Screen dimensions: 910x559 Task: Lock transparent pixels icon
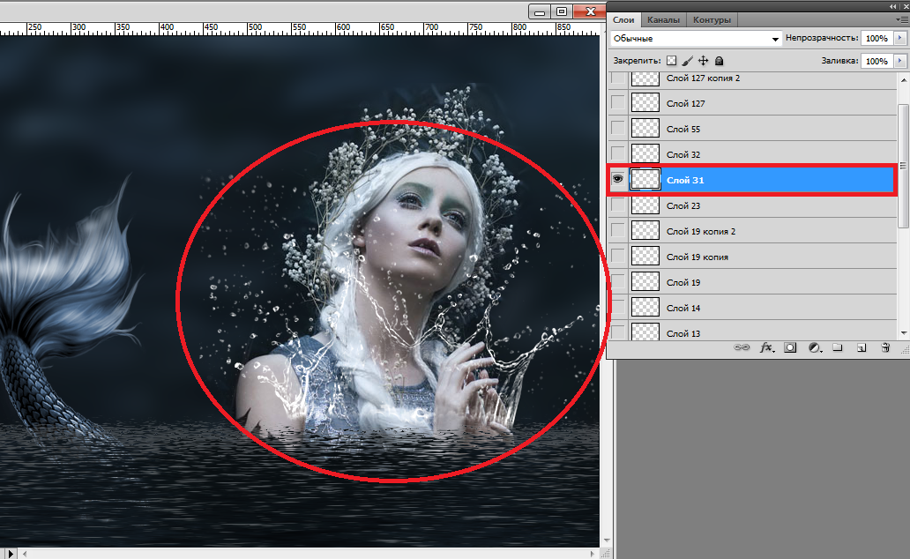coord(671,61)
